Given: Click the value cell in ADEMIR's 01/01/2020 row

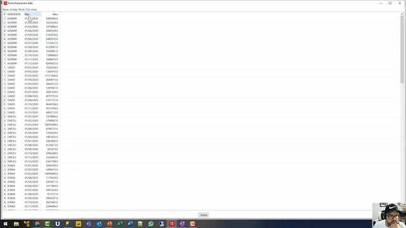Looking at the screenshot, I should [x=52, y=18].
